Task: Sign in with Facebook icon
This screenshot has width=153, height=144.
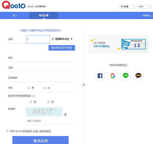Action: (100, 76)
